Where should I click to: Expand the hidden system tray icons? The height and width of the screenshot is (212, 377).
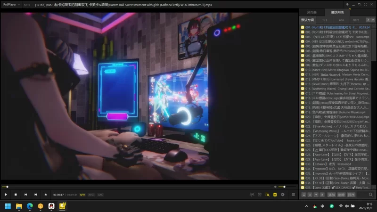307,206
